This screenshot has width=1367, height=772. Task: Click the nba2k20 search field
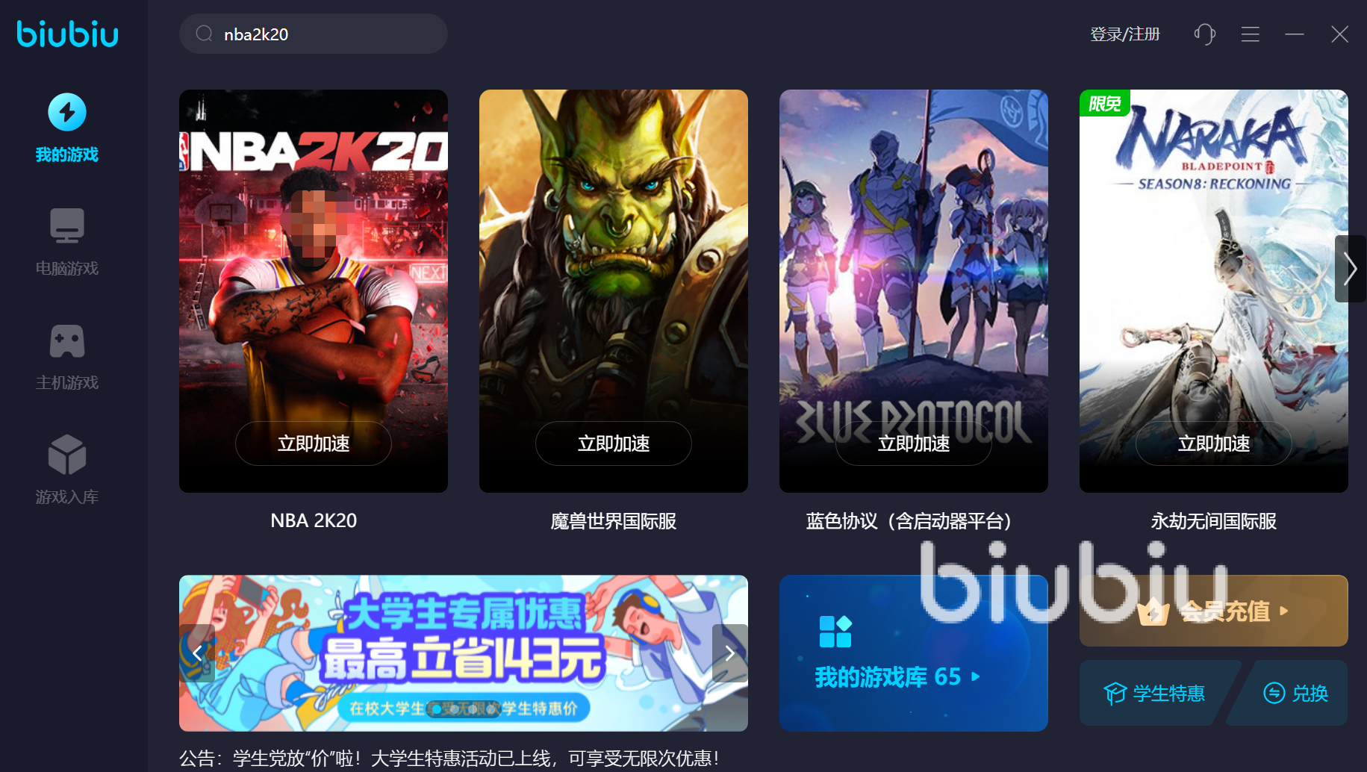click(314, 34)
